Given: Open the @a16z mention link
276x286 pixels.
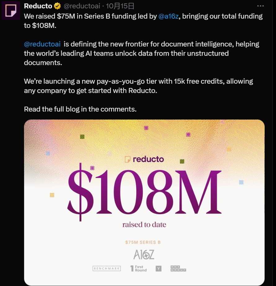Looking at the screenshot, I should (169, 16).
